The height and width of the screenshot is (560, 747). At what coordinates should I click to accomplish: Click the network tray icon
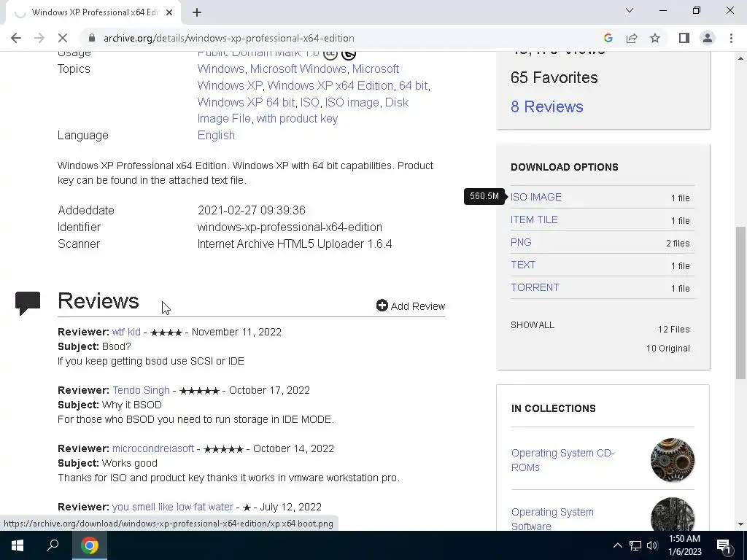point(635,545)
